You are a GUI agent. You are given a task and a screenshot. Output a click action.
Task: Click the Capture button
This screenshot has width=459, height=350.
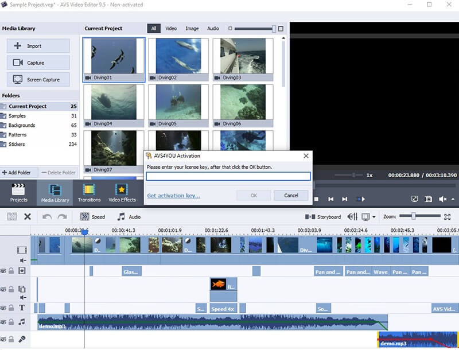coord(38,63)
